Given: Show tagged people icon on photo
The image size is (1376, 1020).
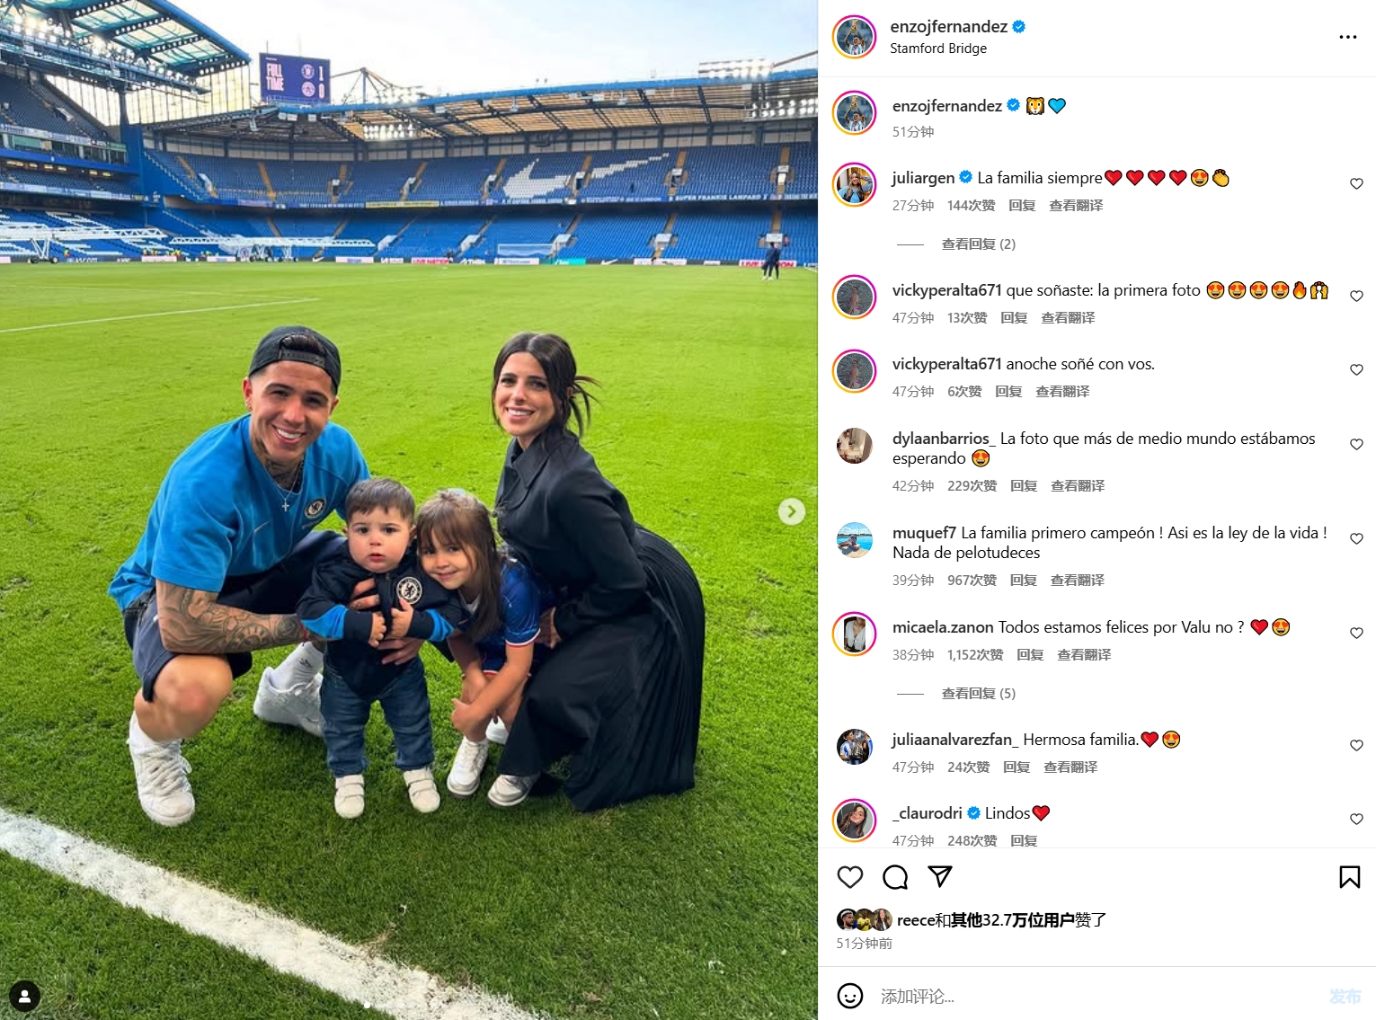Looking at the screenshot, I should pyautogui.click(x=24, y=996).
